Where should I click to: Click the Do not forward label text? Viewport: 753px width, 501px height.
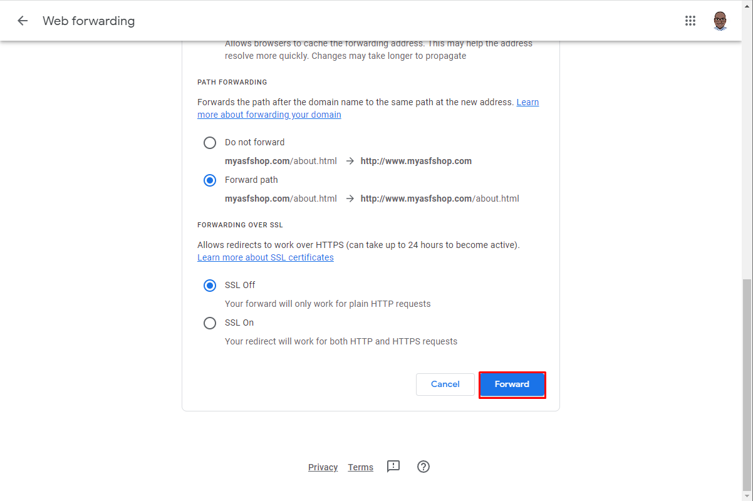pos(255,142)
